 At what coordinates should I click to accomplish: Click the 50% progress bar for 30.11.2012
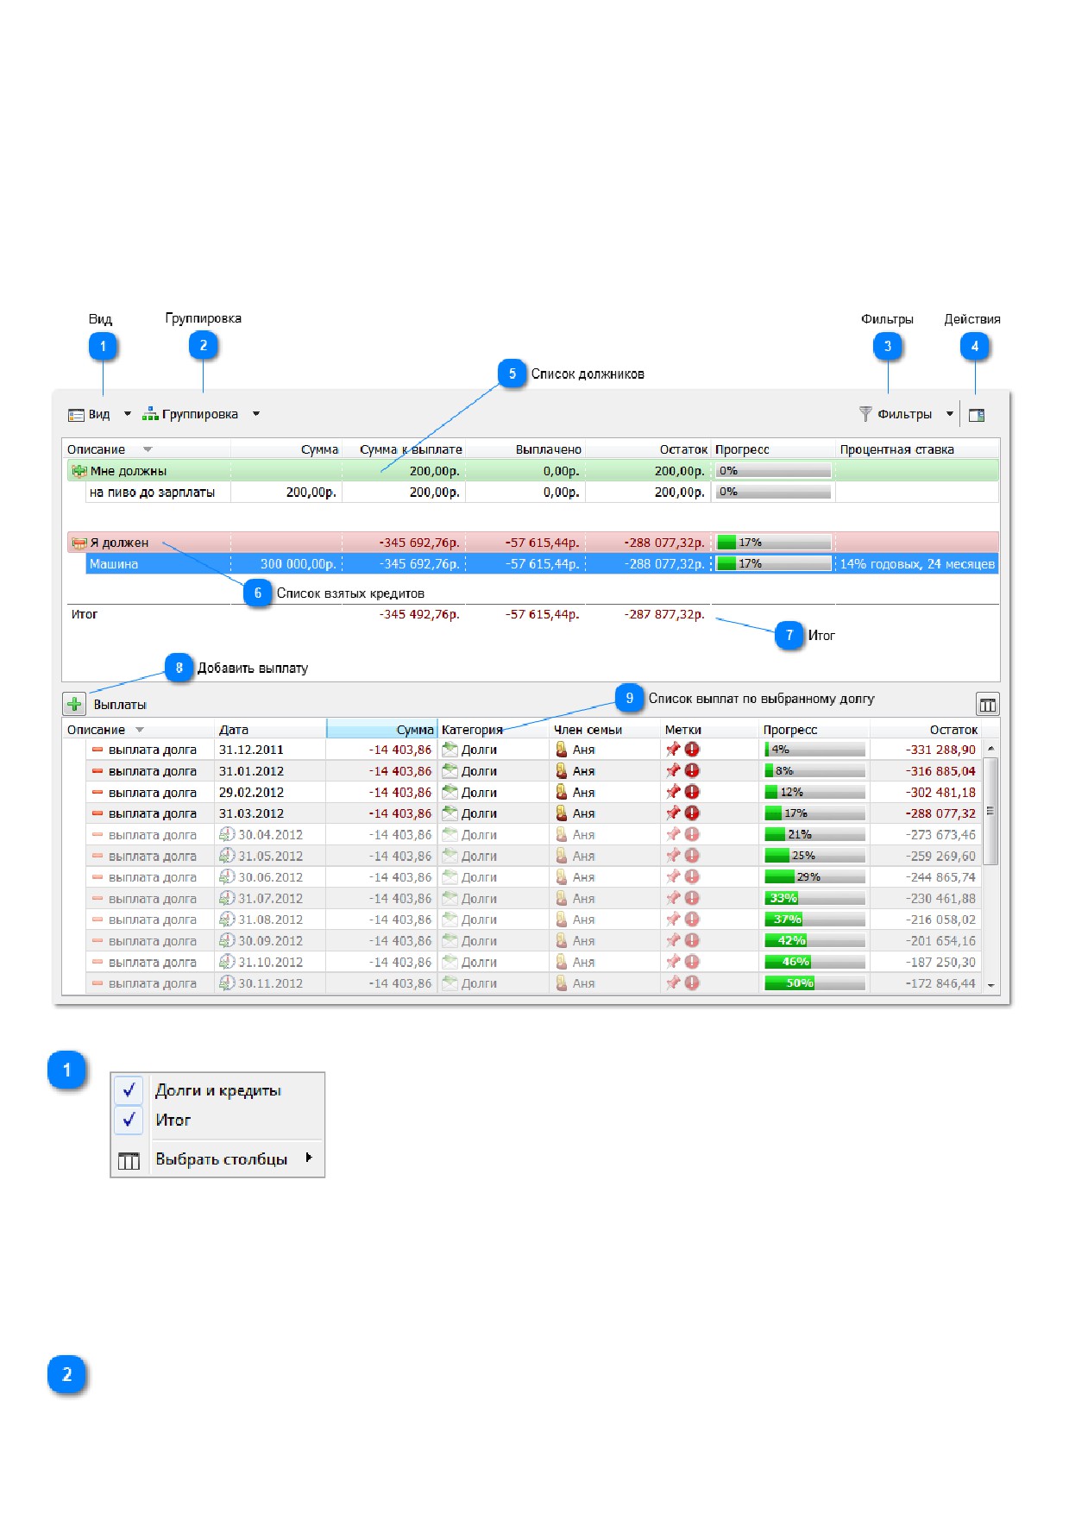coord(814,983)
